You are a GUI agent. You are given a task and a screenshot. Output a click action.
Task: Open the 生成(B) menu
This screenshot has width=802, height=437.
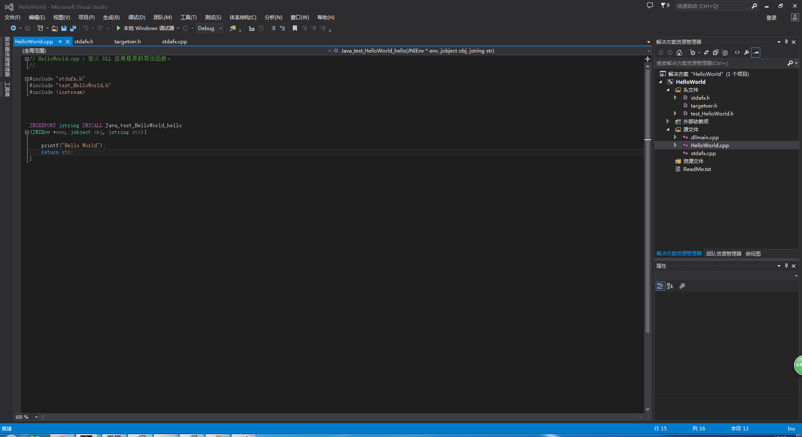pyautogui.click(x=111, y=18)
